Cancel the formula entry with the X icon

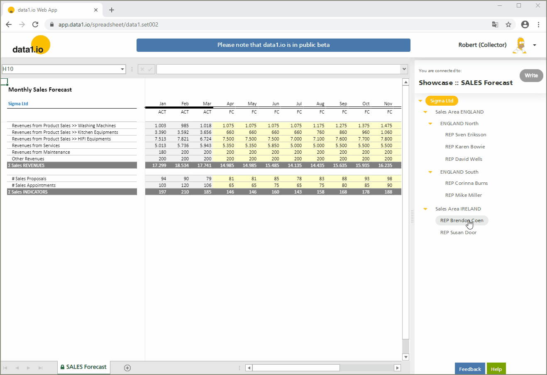[142, 69]
